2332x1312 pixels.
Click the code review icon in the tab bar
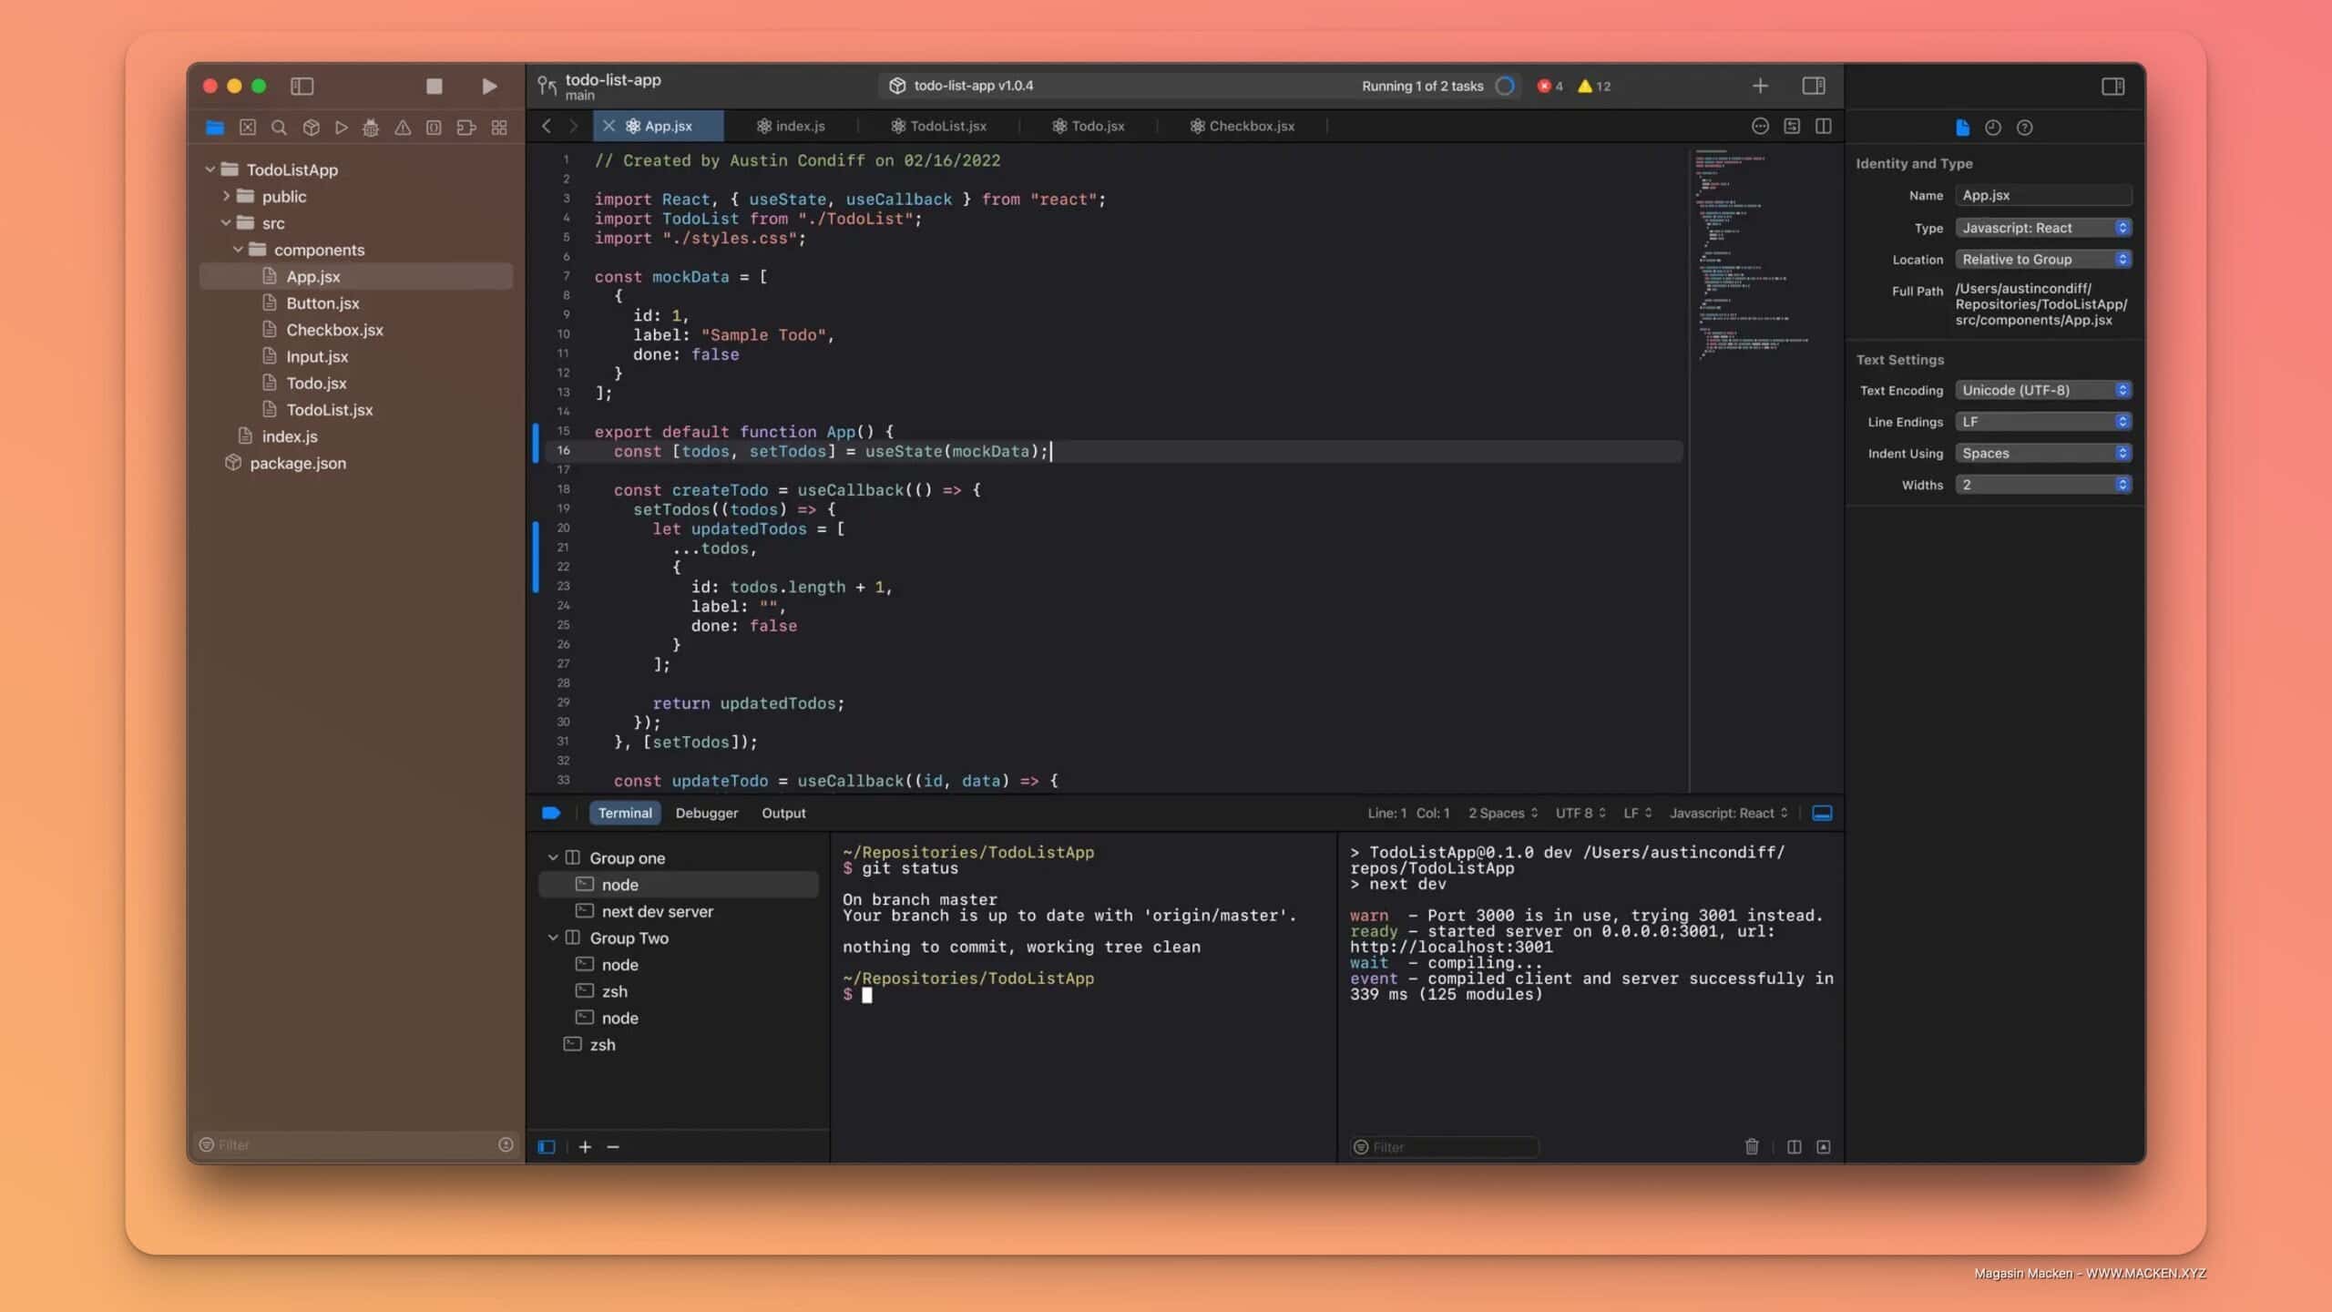click(x=1792, y=126)
